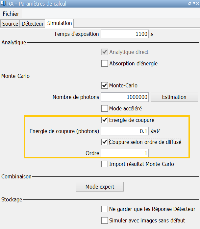Check Import résultat Monte-Carlo
200x229 pixels.
pyautogui.click(x=105, y=164)
